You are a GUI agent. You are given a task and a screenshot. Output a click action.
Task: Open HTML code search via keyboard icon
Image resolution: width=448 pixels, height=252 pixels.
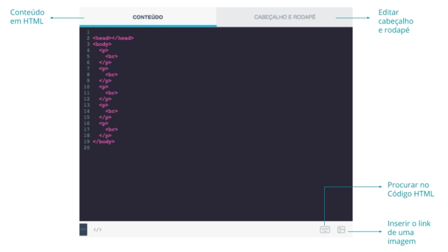[325, 230]
